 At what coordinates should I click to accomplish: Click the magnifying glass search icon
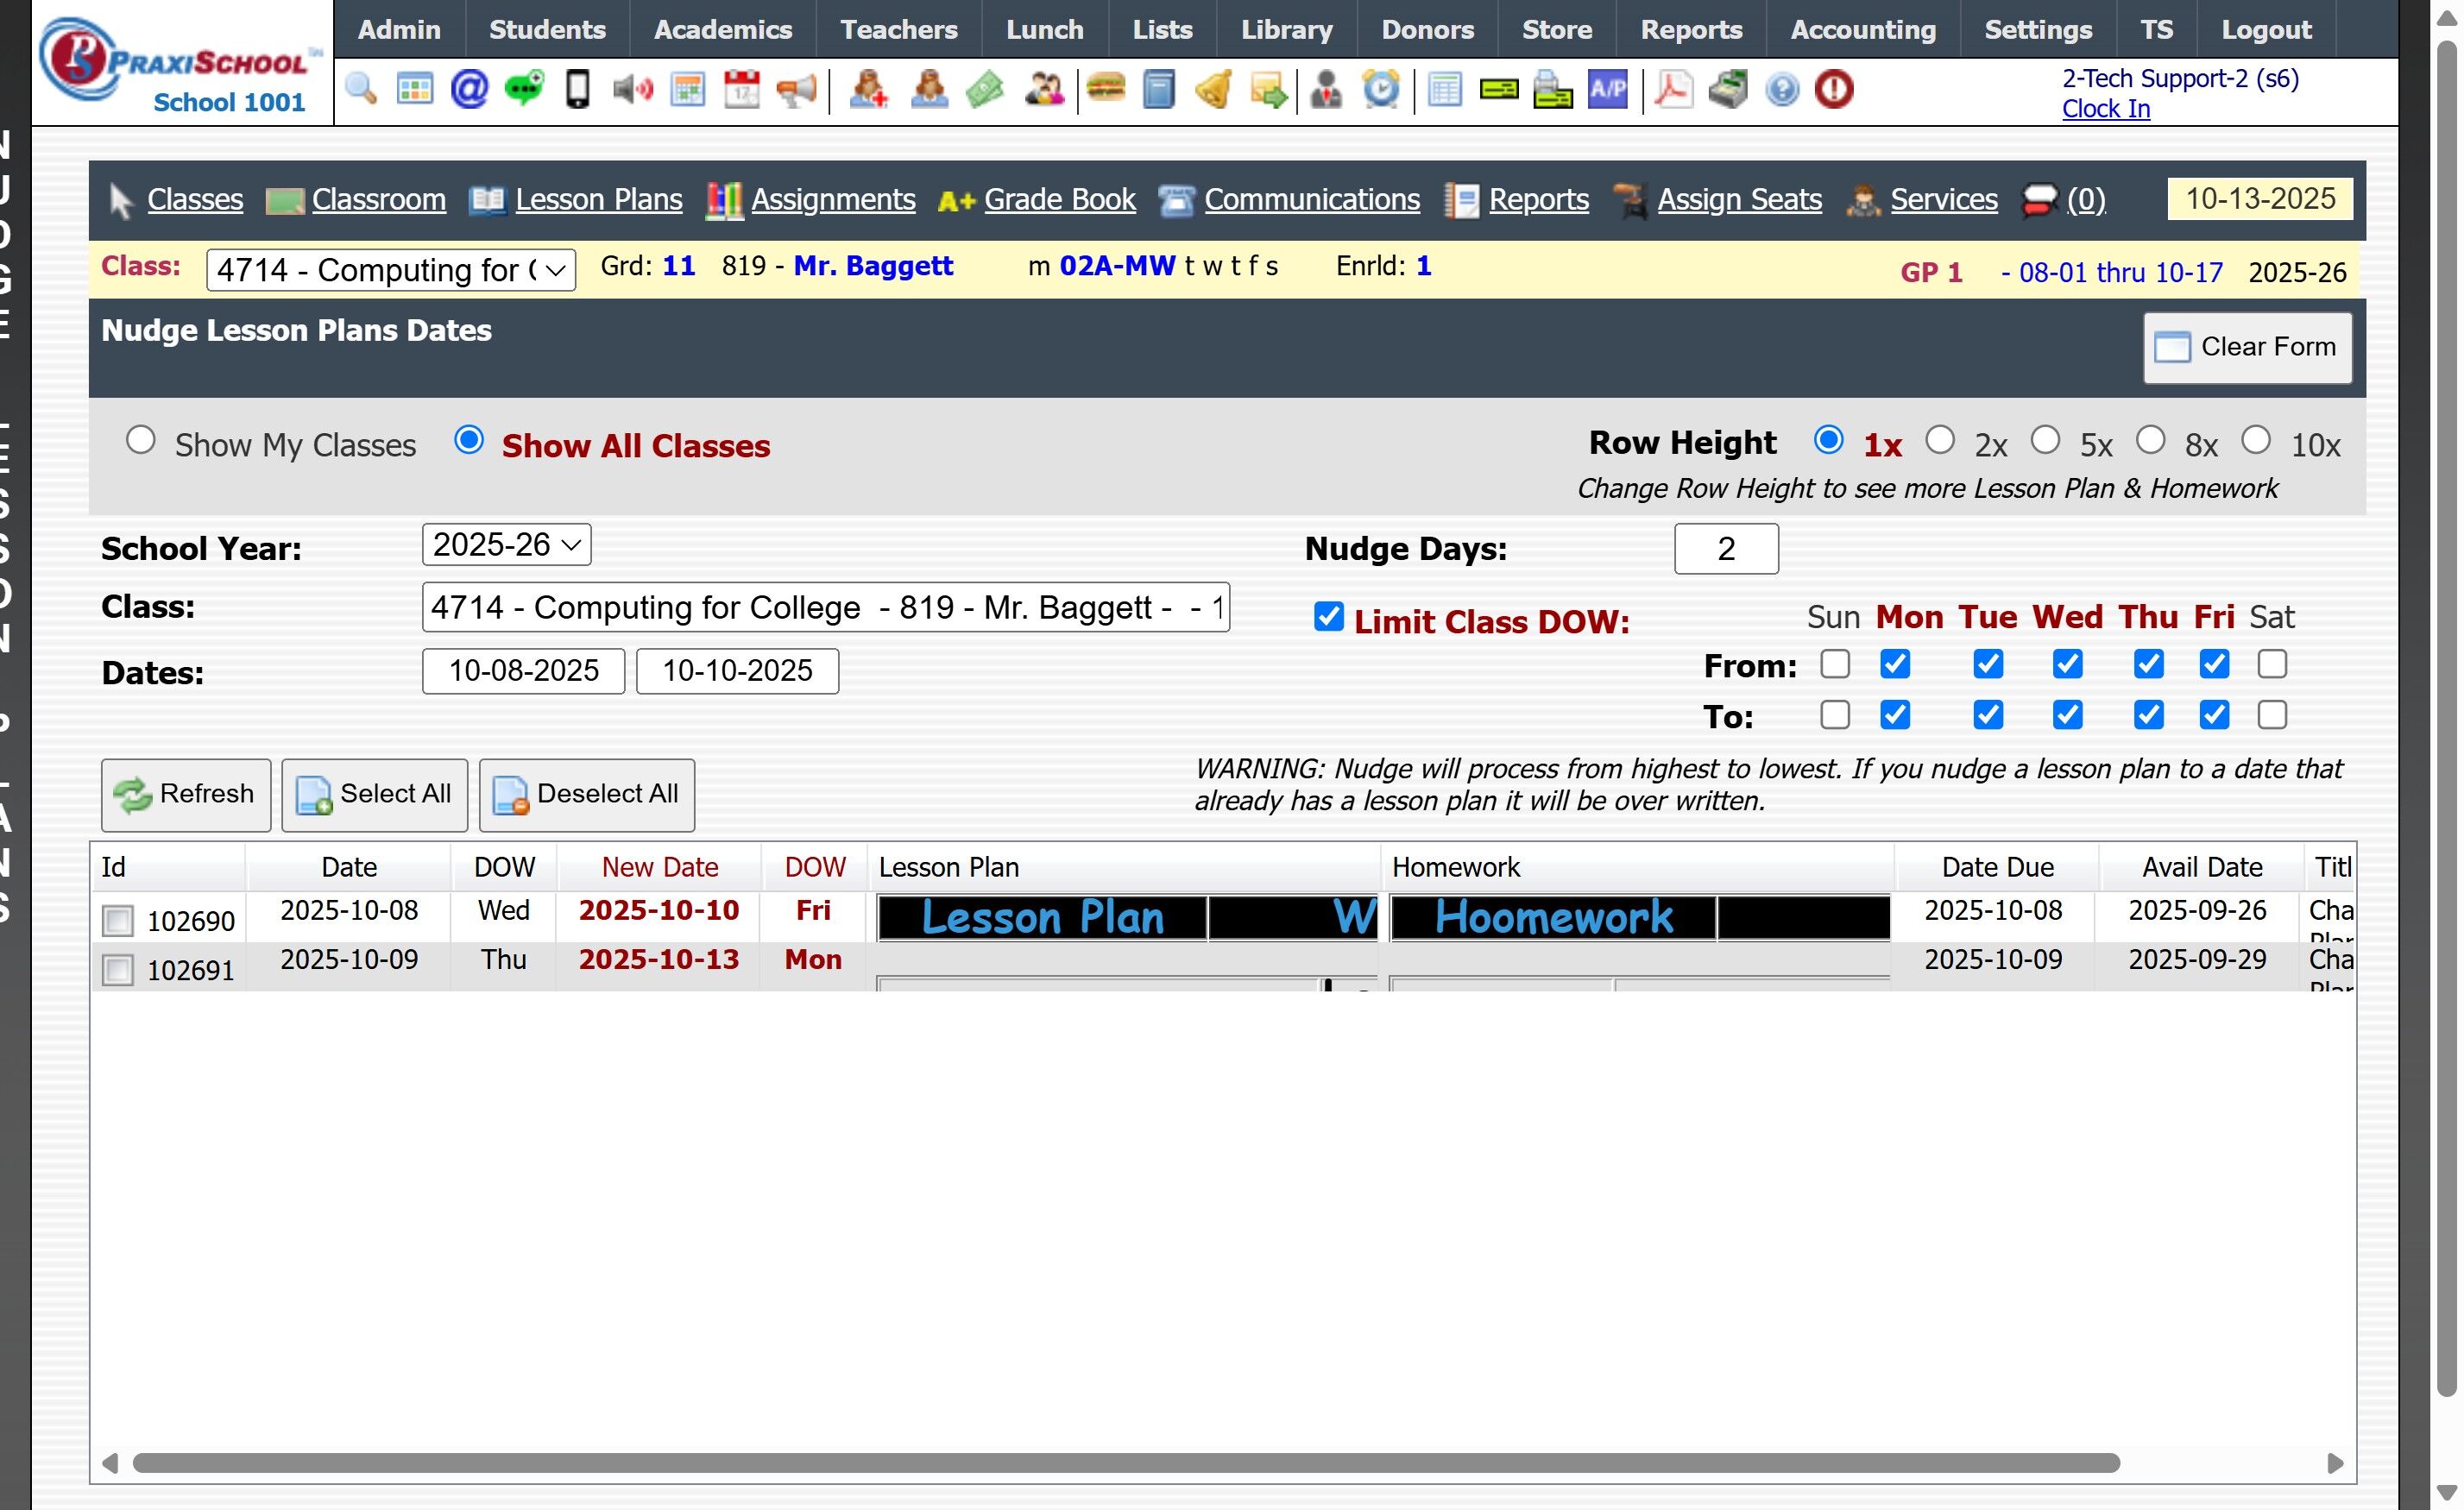pos(360,90)
